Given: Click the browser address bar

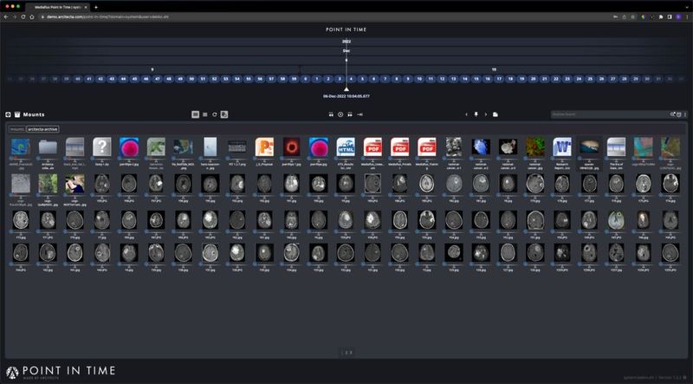Looking at the screenshot, I should [327, 16].
